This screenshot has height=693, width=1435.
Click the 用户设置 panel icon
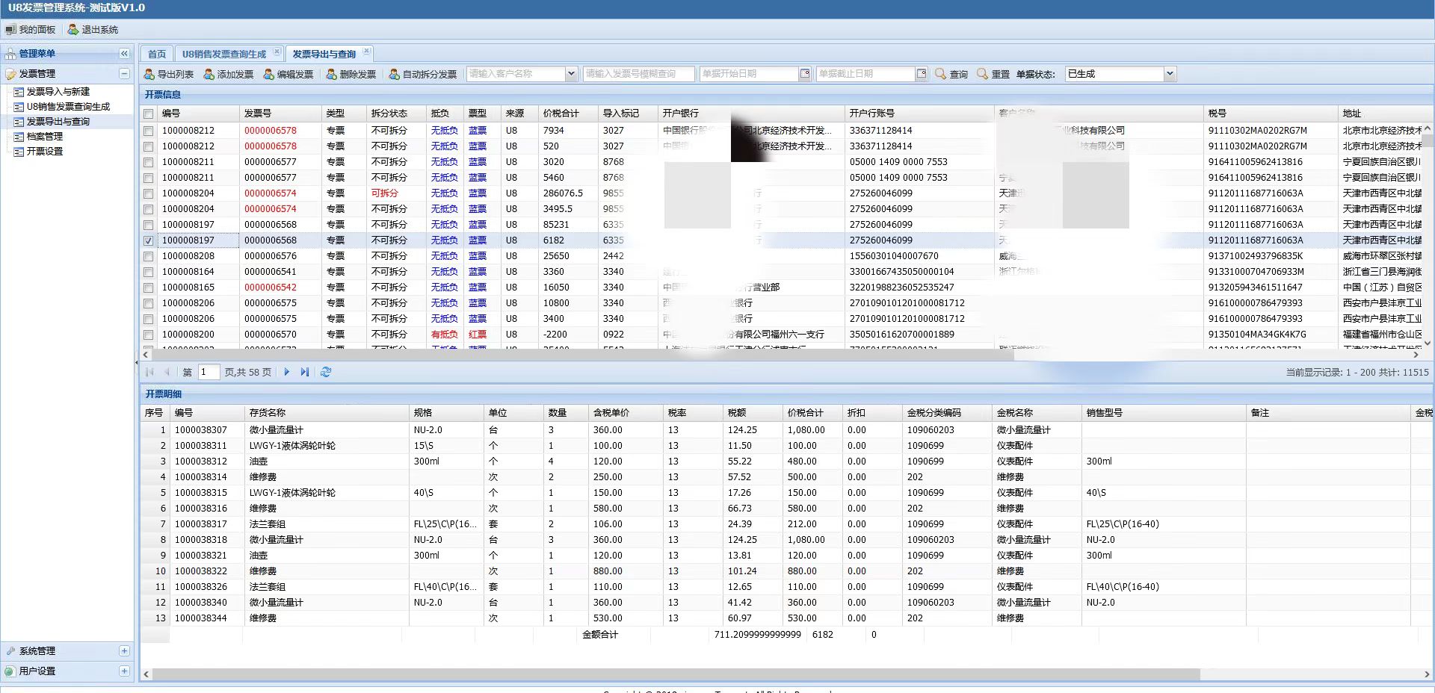click(x=10, y=671)
